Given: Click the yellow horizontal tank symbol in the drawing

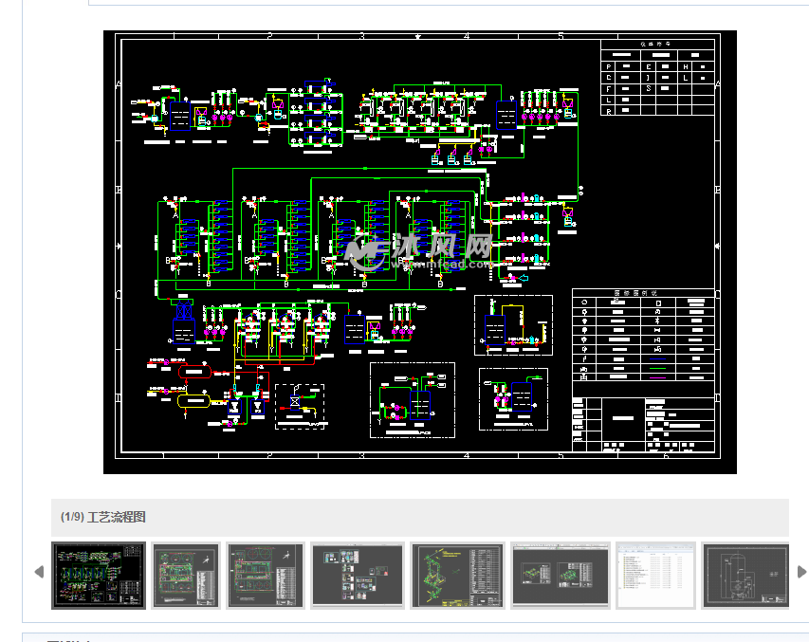Looking at the screenshot, I should click(x=194, y=401).
